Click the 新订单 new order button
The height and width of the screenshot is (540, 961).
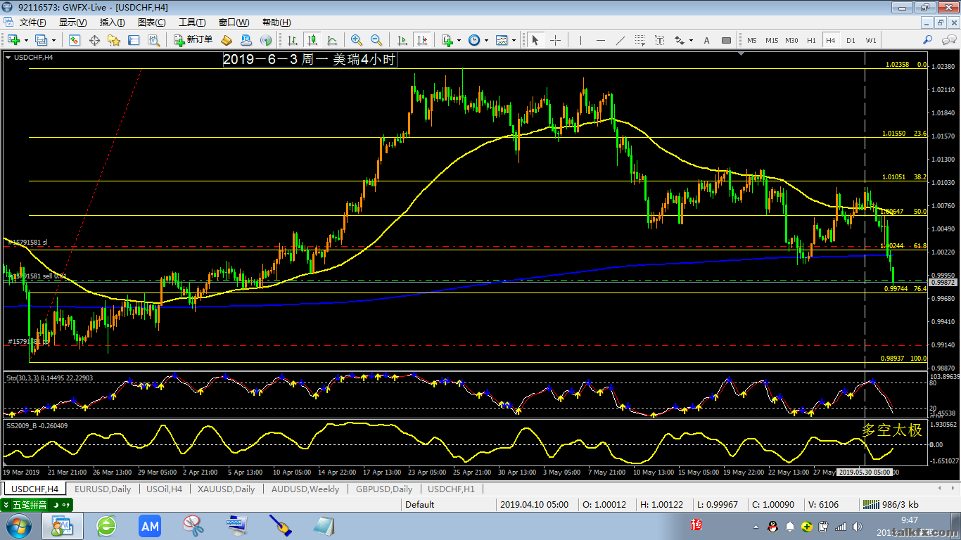tap(193, 40)
